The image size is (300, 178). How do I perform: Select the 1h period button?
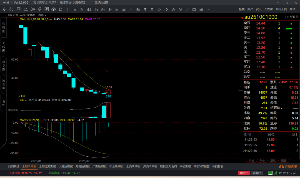point(96,9)
